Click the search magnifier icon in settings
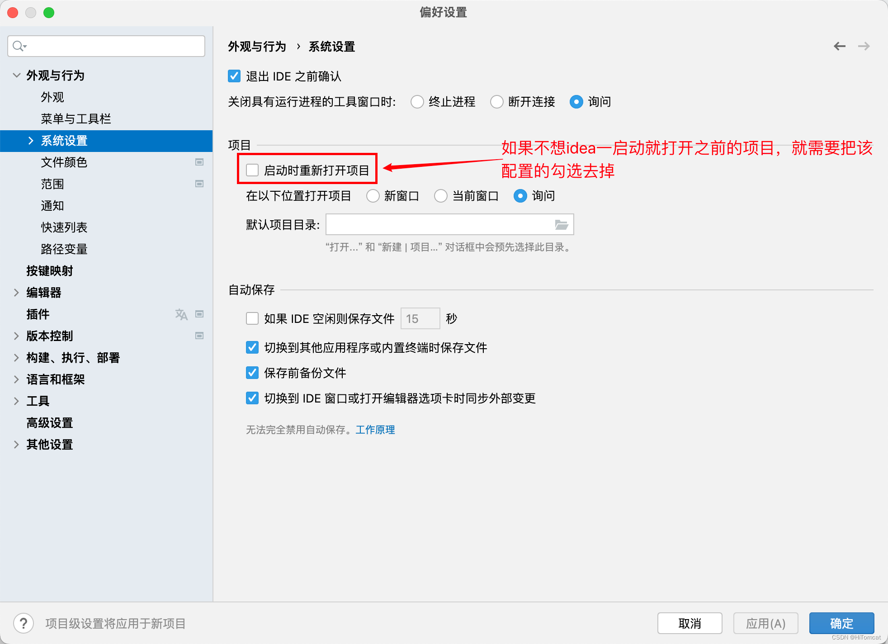The height and width of the screenshot is (644, 888). [18, 46]
